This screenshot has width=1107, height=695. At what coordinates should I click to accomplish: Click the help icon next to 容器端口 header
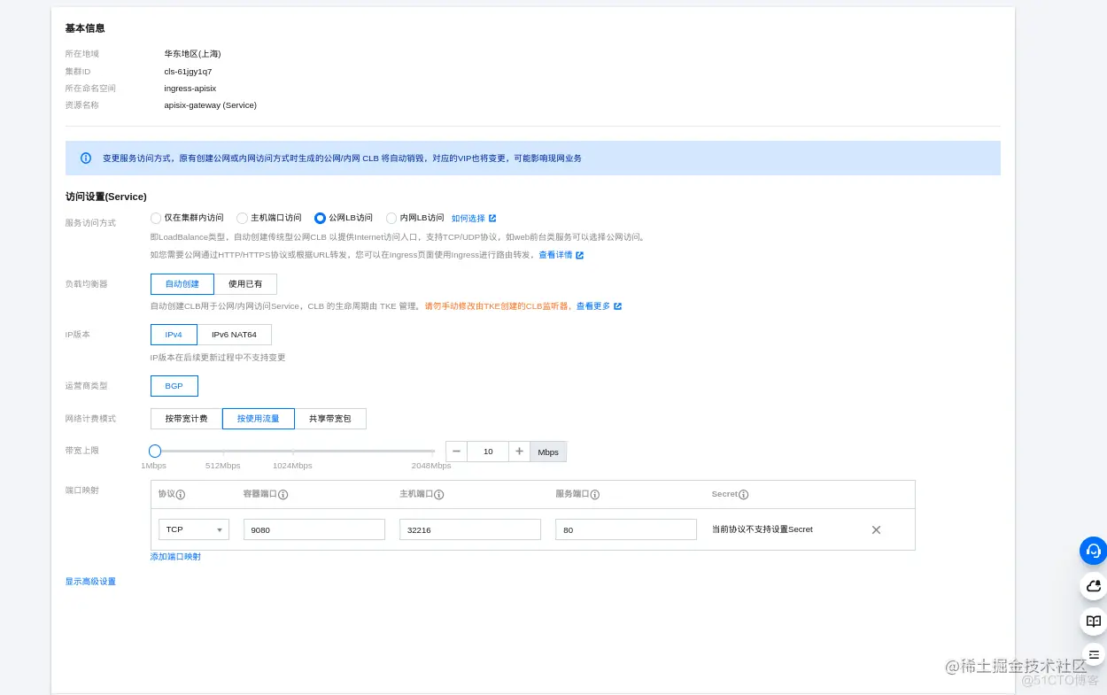tap(283, 495)
